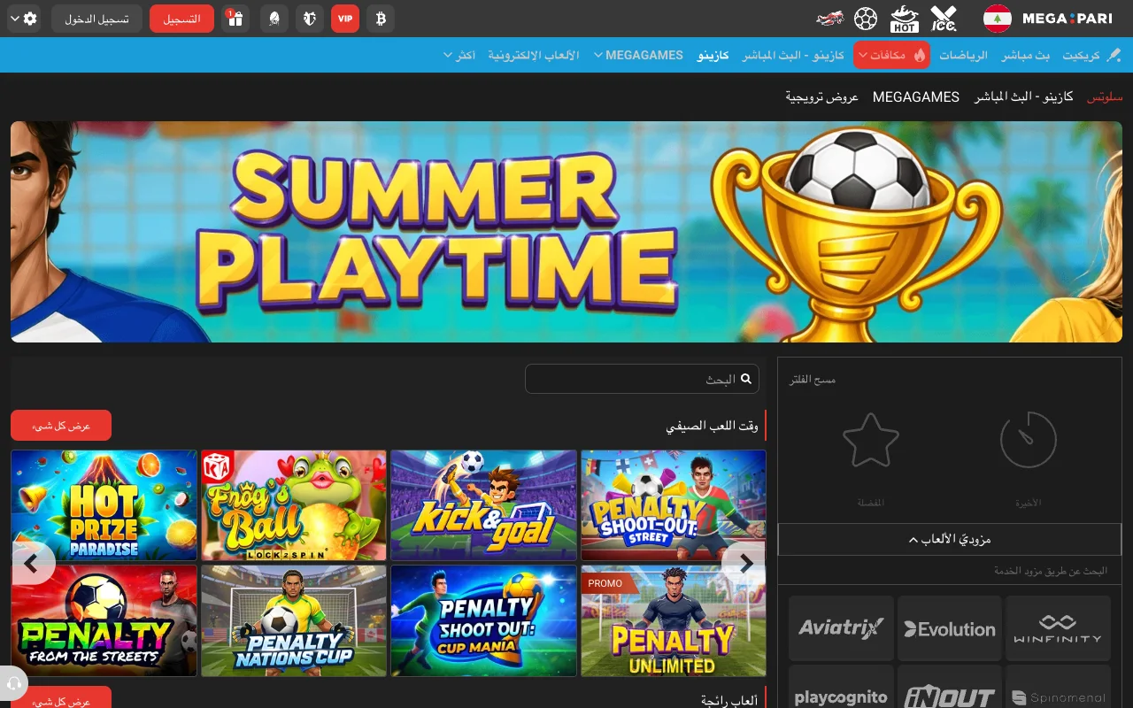The height and width of the screenshot is (708, 1133).
Task: Select the Evolution provider logo
Action: pyautogui.click(x=950, y=628)
